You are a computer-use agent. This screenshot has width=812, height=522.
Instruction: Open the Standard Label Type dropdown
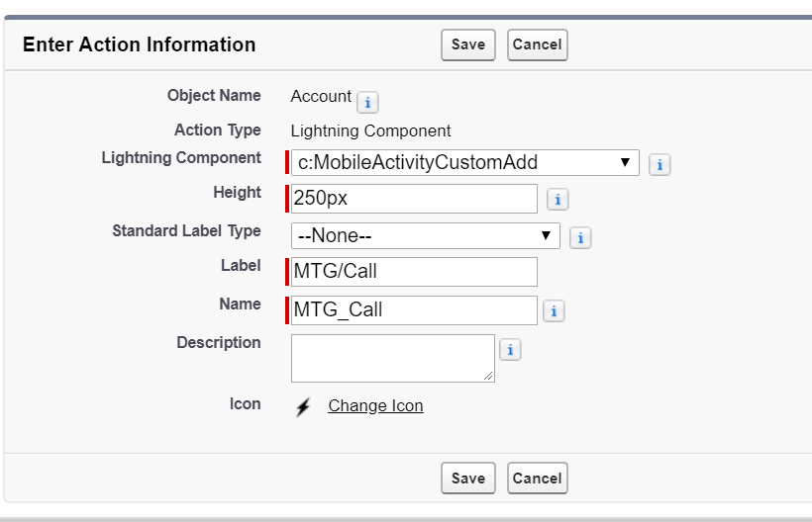[x=425, y=236]
